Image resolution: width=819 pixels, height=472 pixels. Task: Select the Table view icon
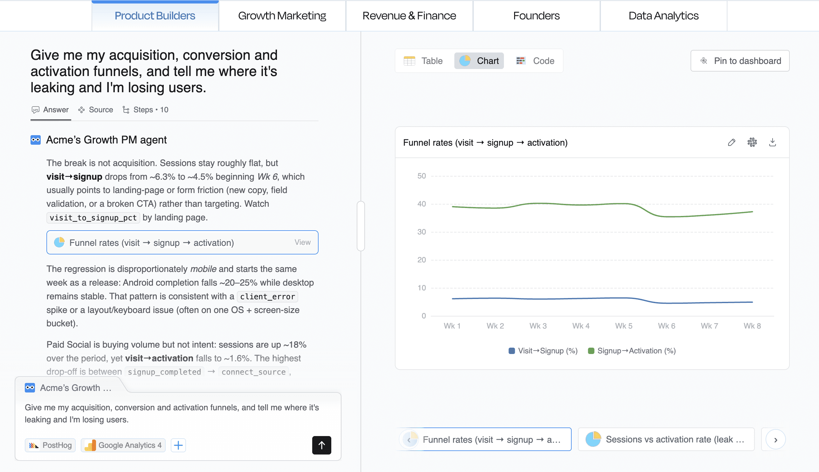(x=409, y=61)
